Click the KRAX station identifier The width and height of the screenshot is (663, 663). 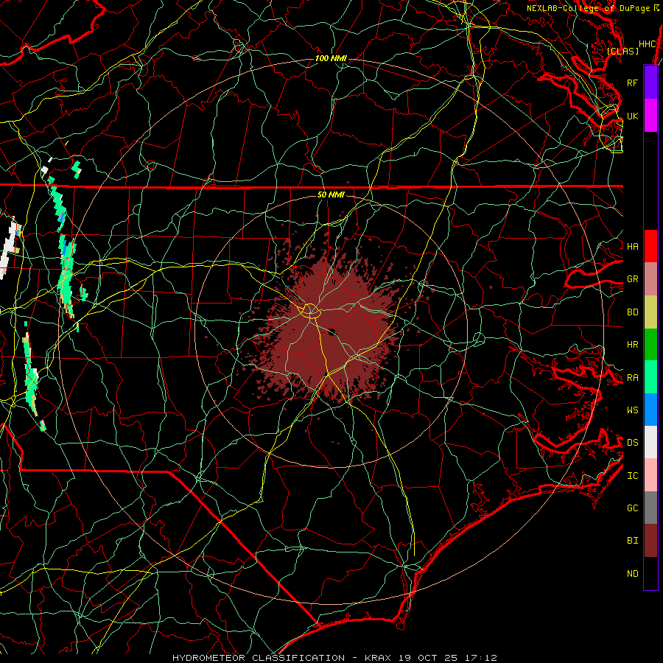click(x=378, y=658)
